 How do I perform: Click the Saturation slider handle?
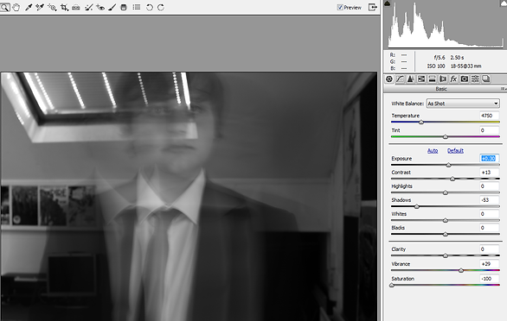392,286
